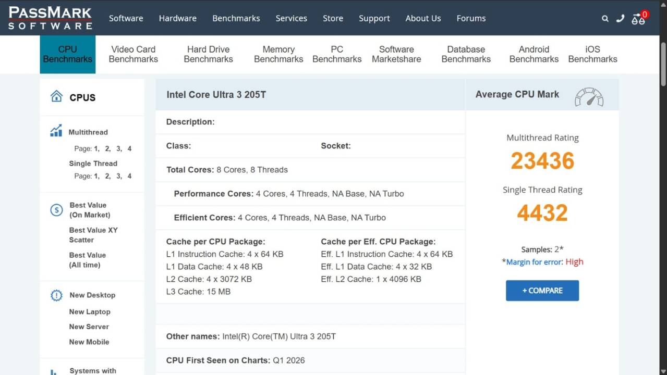The width and height of the screenshot is (667, 375).
Task: Open the search magnifier icon
Action: (605, 18)
